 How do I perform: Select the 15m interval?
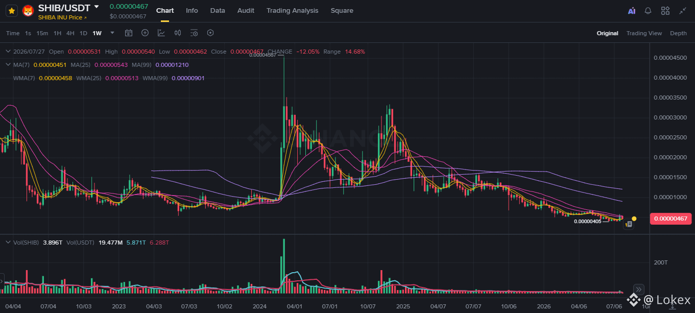[x=42, y=33]
